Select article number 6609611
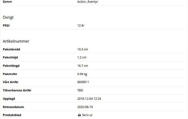 click(83, 82)
